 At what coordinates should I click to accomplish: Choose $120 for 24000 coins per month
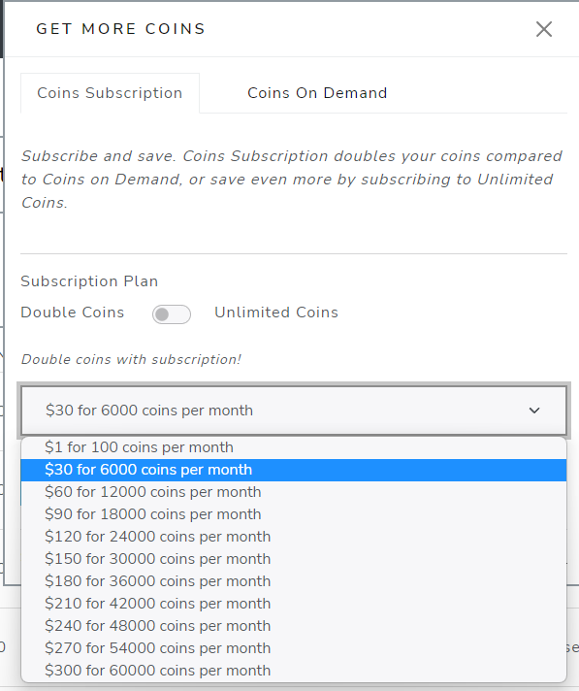pos(293,537)
